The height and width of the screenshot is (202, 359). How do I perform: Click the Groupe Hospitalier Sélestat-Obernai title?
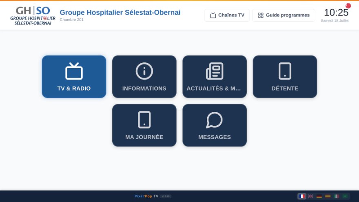[120, 12]
